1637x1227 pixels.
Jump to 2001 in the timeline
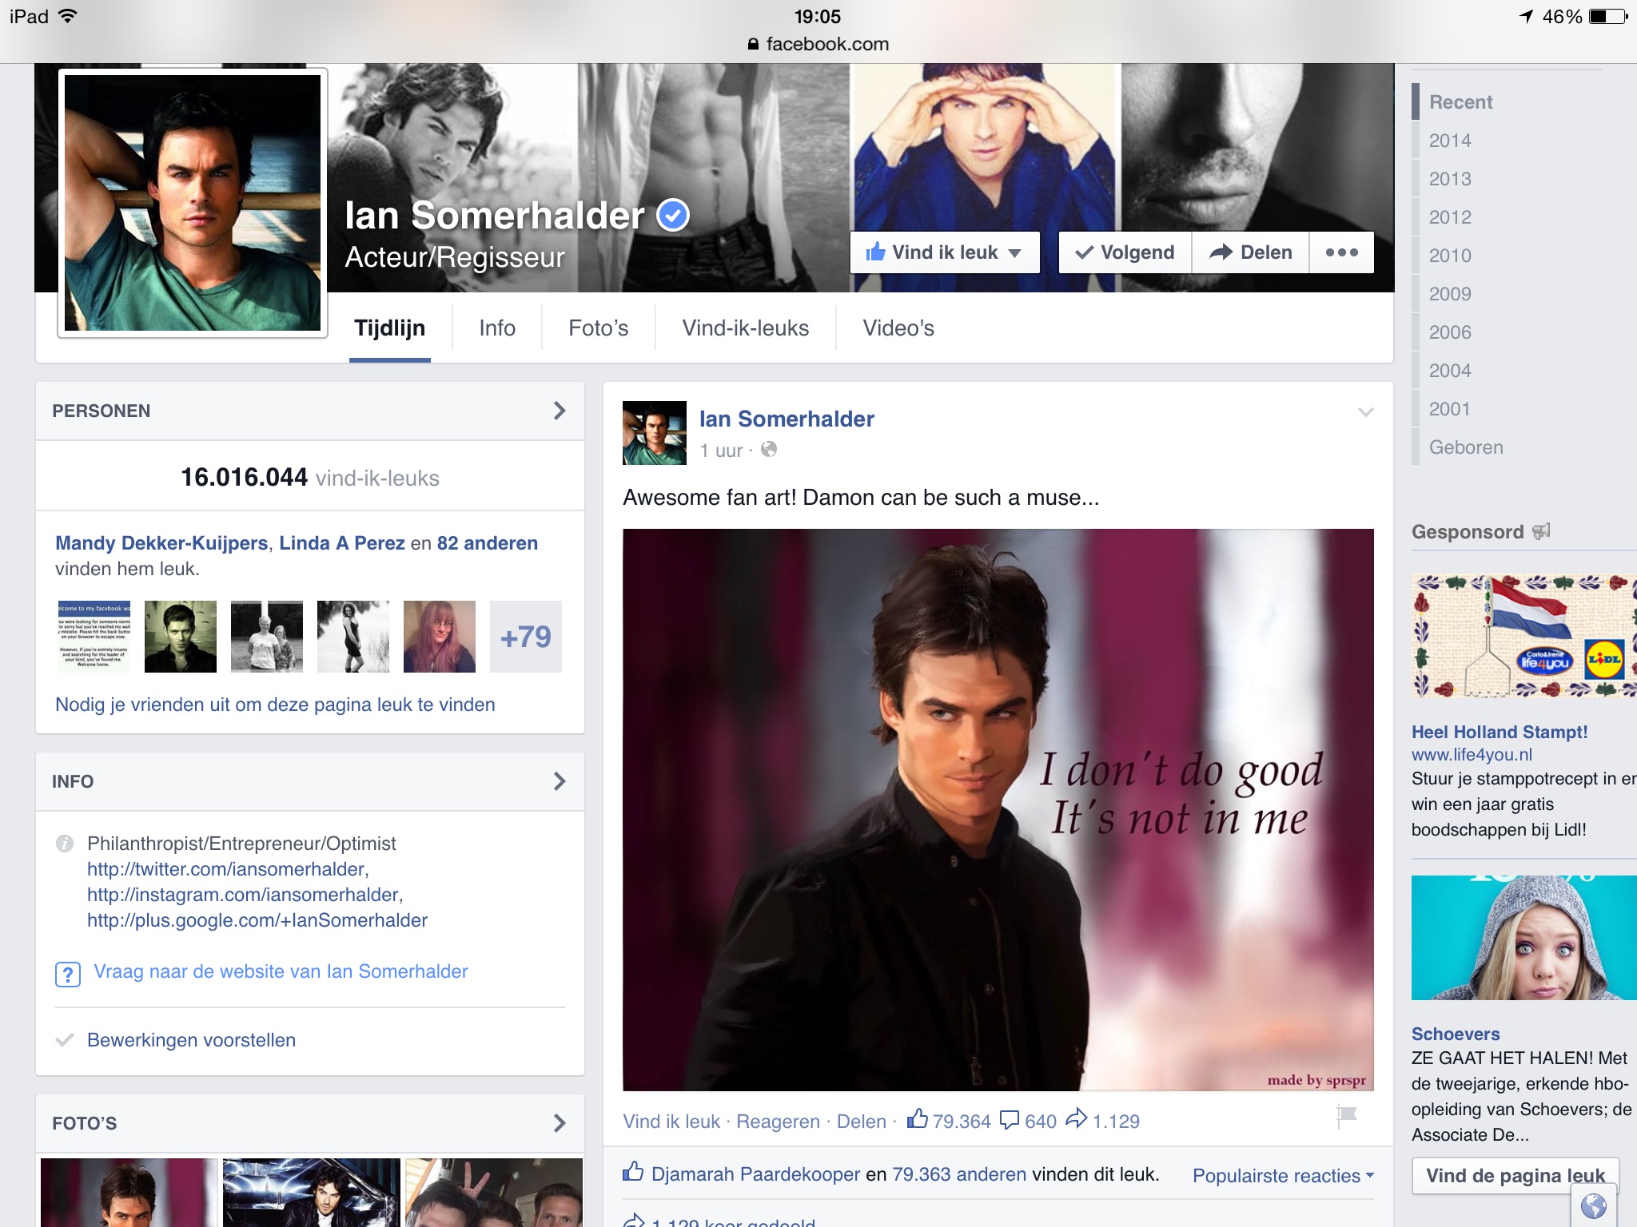[1449, 409]
